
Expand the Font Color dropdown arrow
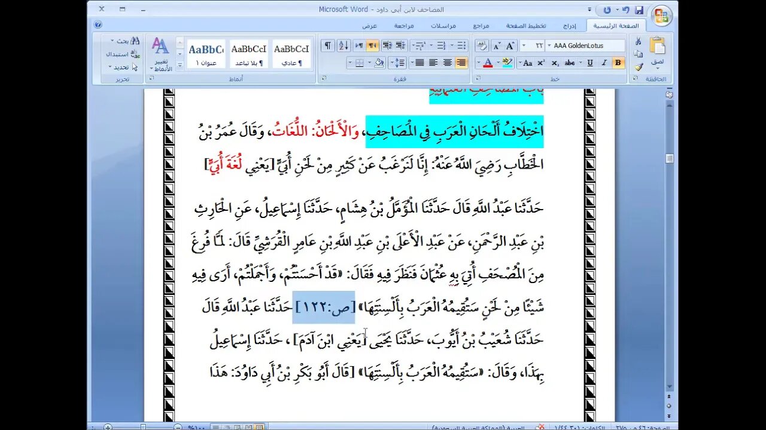(x=479, y=63)
